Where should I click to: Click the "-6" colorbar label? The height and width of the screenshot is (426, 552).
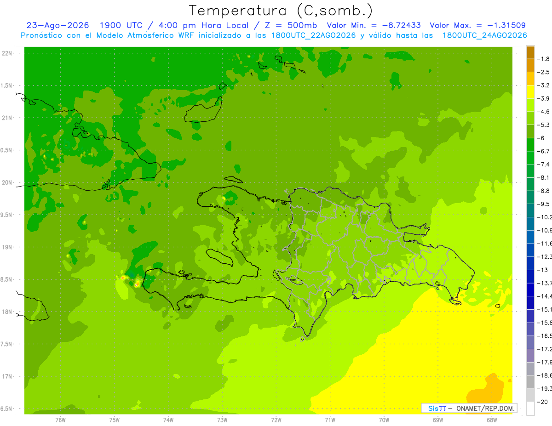541,138
